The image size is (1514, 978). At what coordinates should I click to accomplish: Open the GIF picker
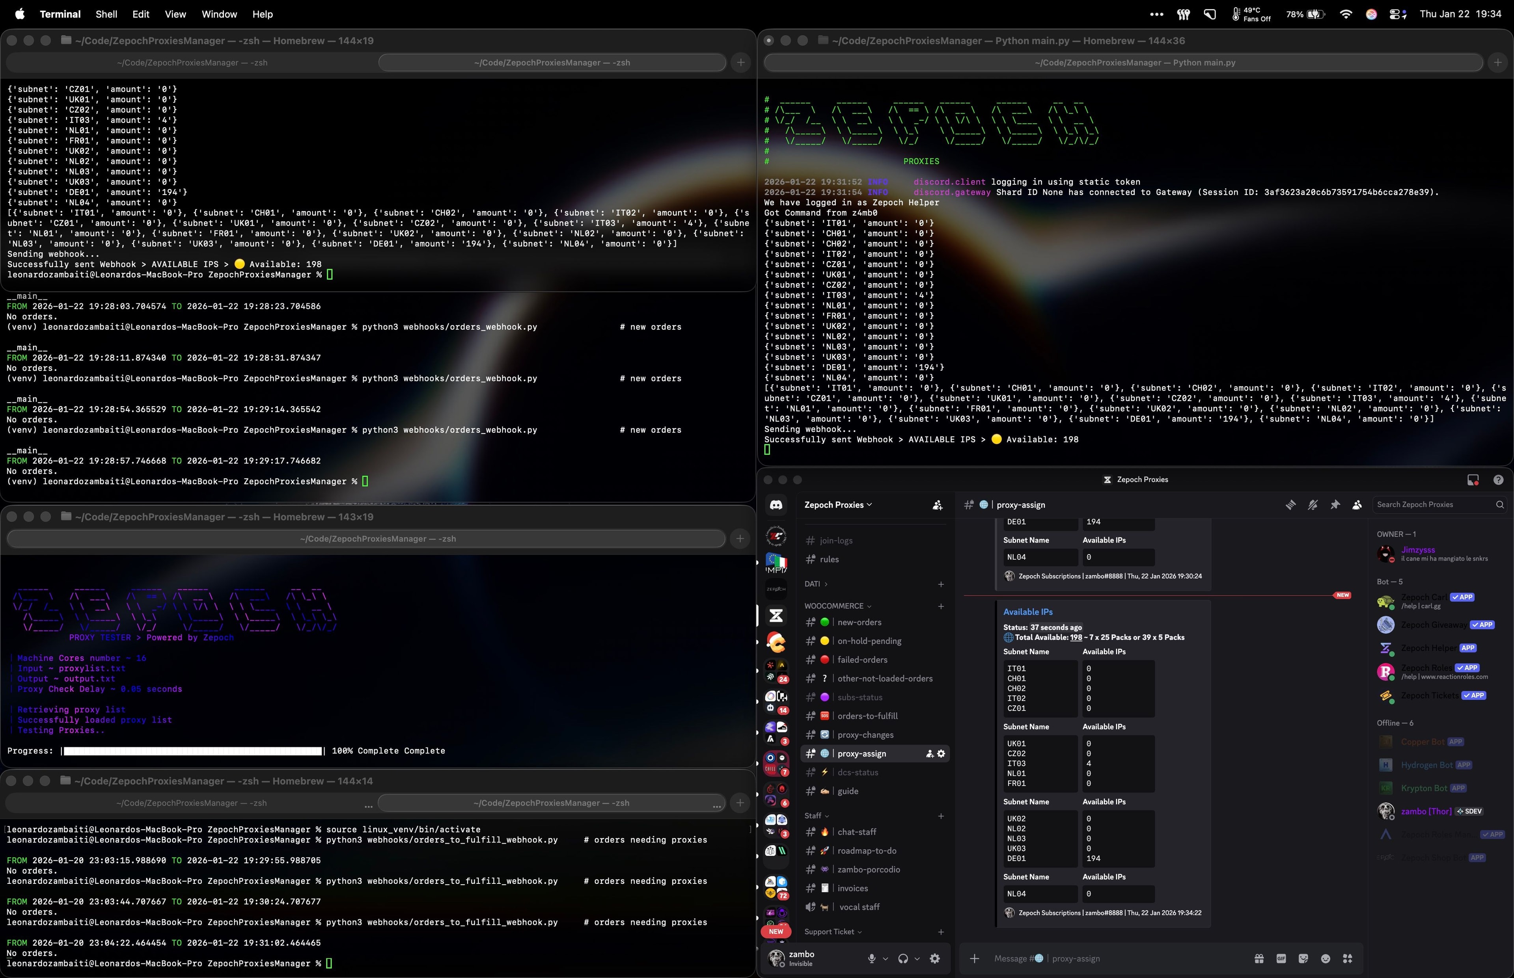click(x=1281, y=959)
